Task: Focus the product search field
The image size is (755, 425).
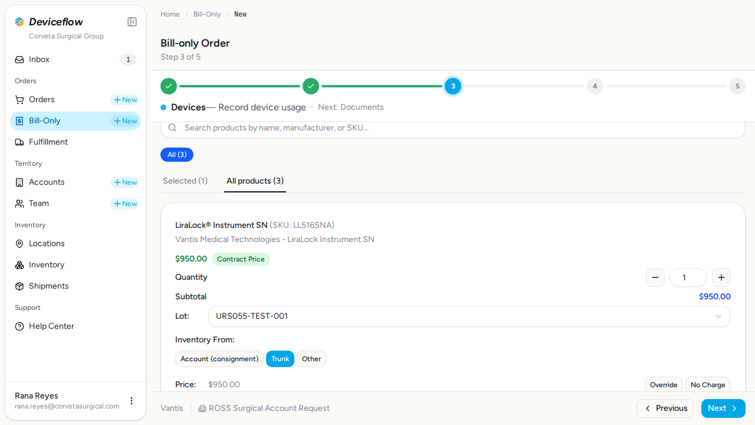Action: [x=453, y=128]
